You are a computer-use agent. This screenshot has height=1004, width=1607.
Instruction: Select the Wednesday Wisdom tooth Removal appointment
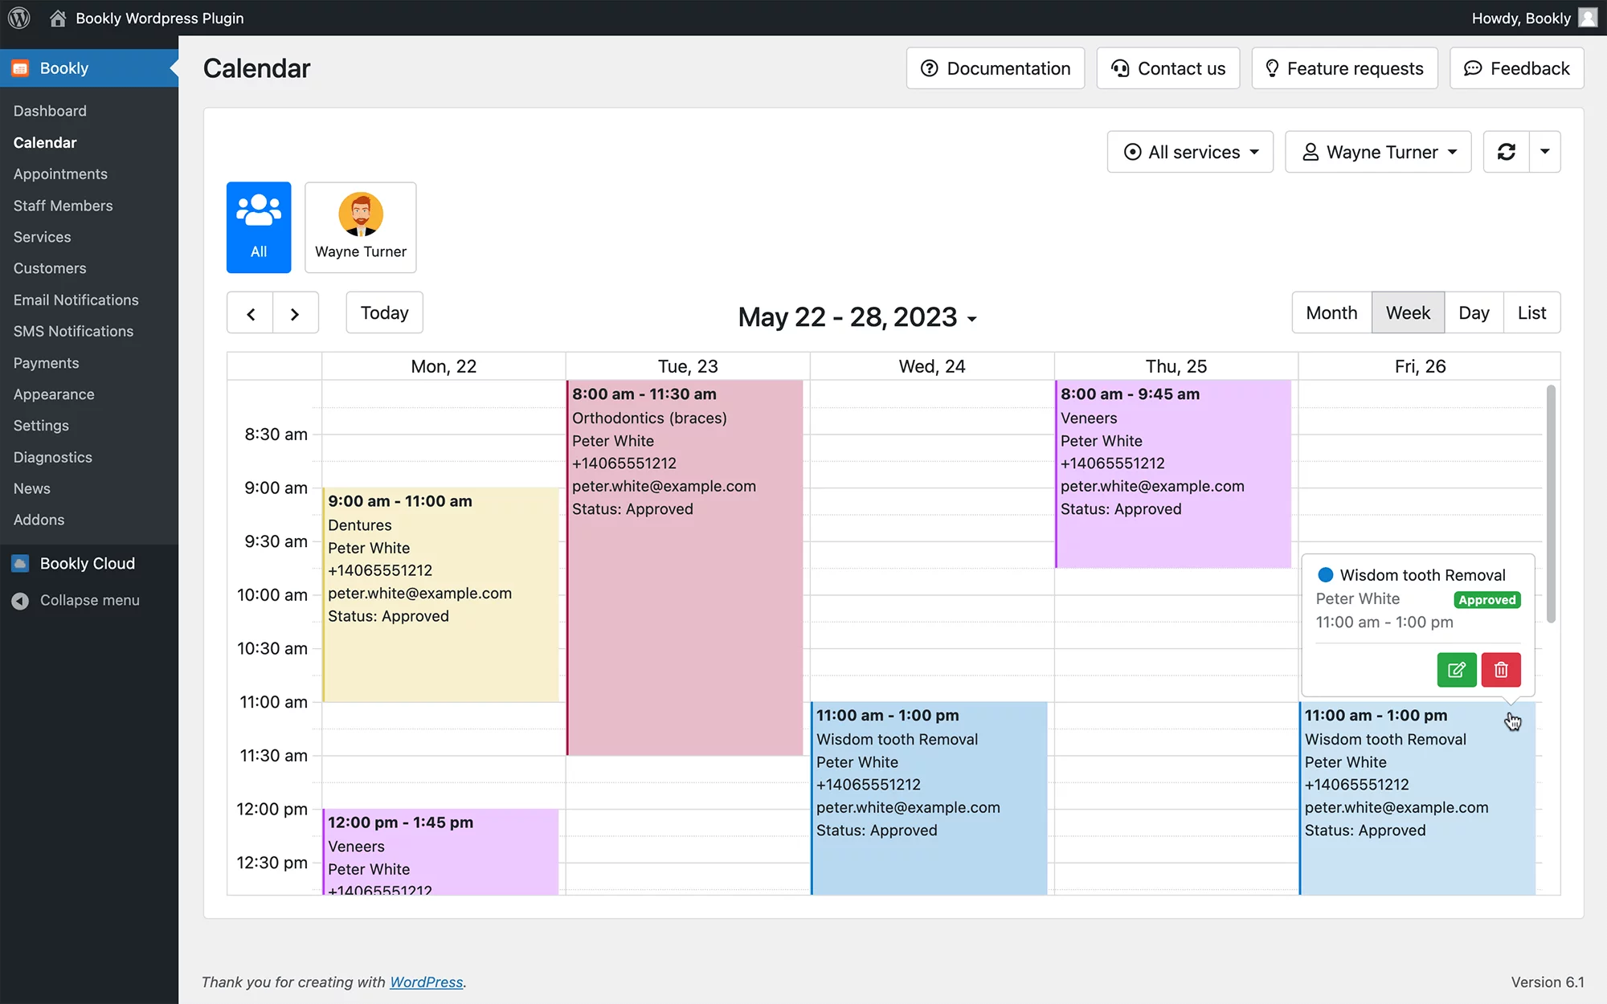point(929,798)
